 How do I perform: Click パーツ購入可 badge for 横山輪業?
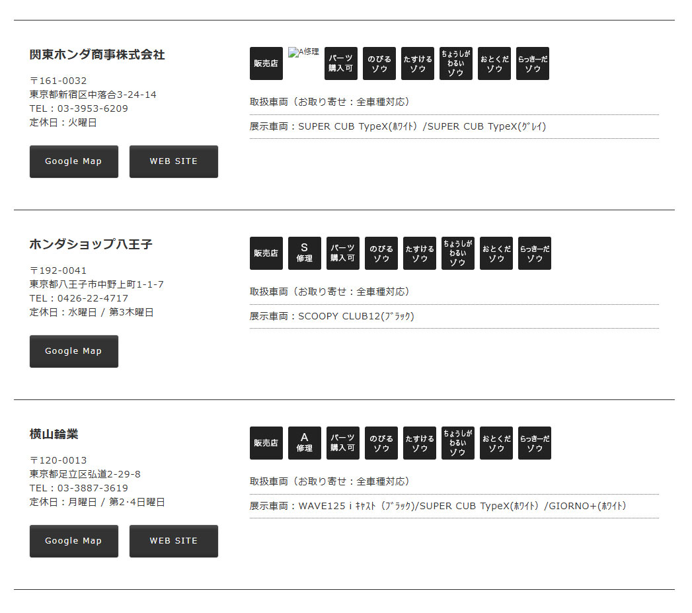[343, 443]
